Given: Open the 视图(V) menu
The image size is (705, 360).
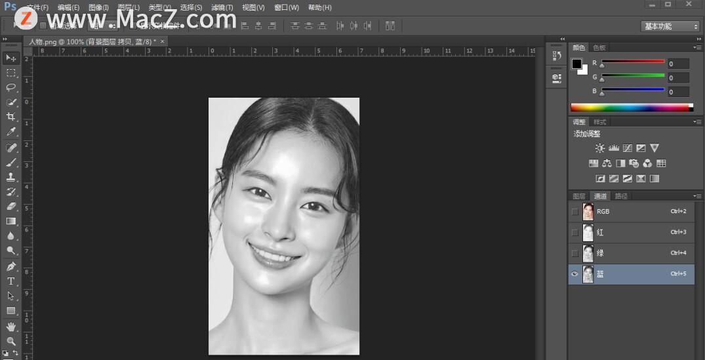Looking at the screenshot, I should (x=253, y=8).
